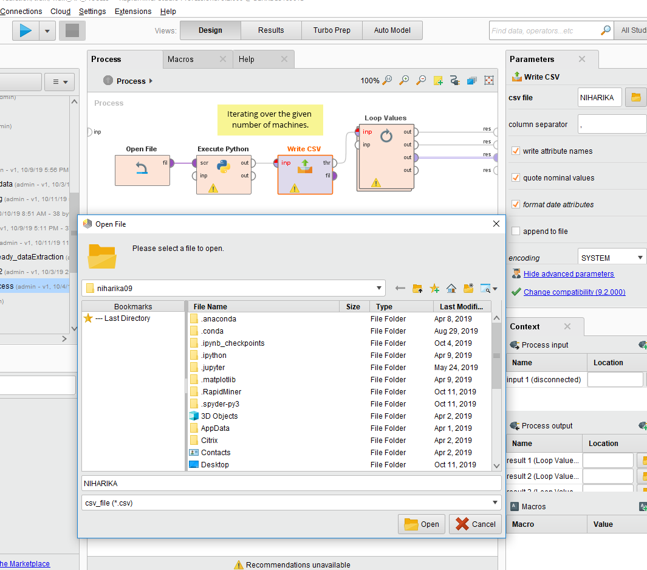Click the Last Directory star bookmark
The image size is (647, 570).
point(88,318)
